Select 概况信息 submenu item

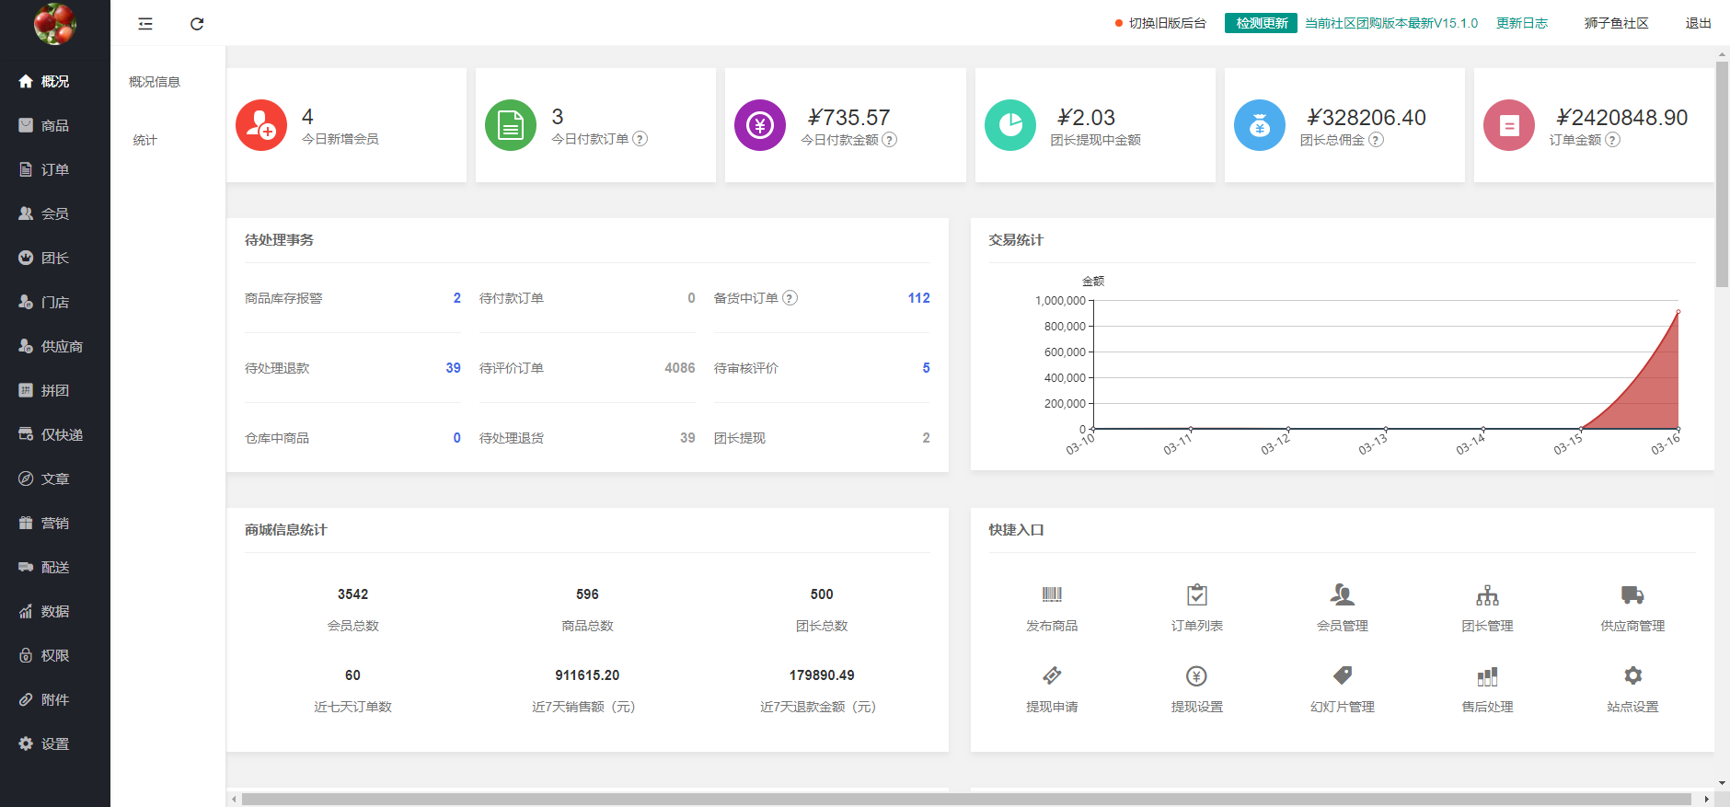click(x=155, y=82)
